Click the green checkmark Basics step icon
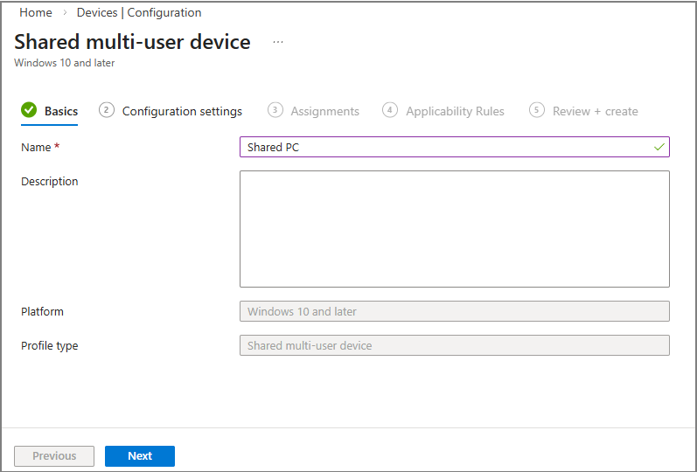The width and height of the screenshot is (697, 472). (29, 110)
